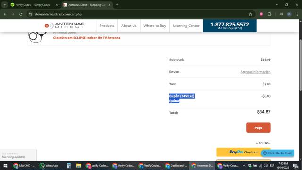
Task: Open the media controls icon in toolbar
Action: [281, 14]
